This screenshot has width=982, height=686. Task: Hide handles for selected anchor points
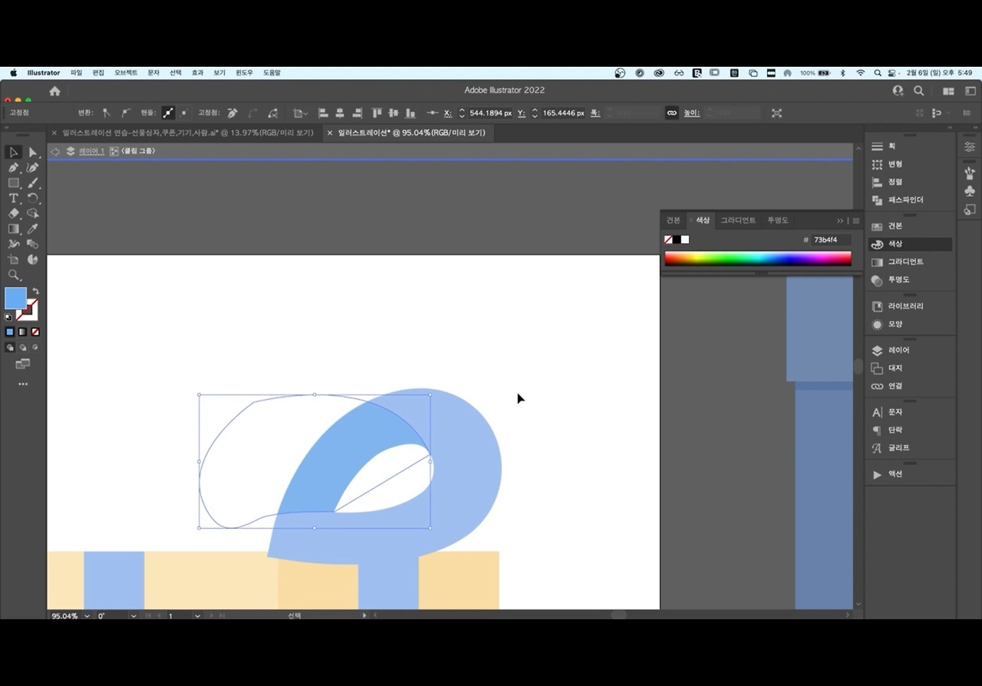click(x=184, y=113)
